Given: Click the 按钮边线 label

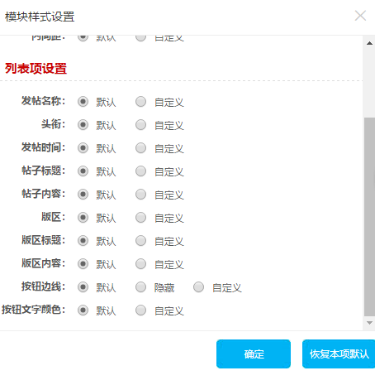Looking at the screenshot, I should point(44,286).
